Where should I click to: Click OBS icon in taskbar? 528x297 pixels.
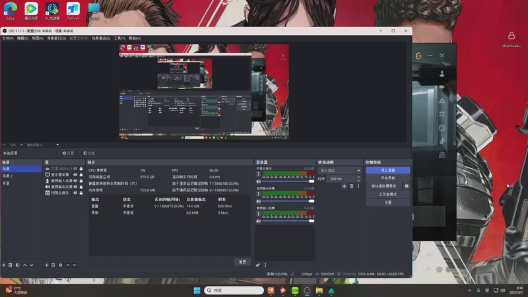coord(307,290)
